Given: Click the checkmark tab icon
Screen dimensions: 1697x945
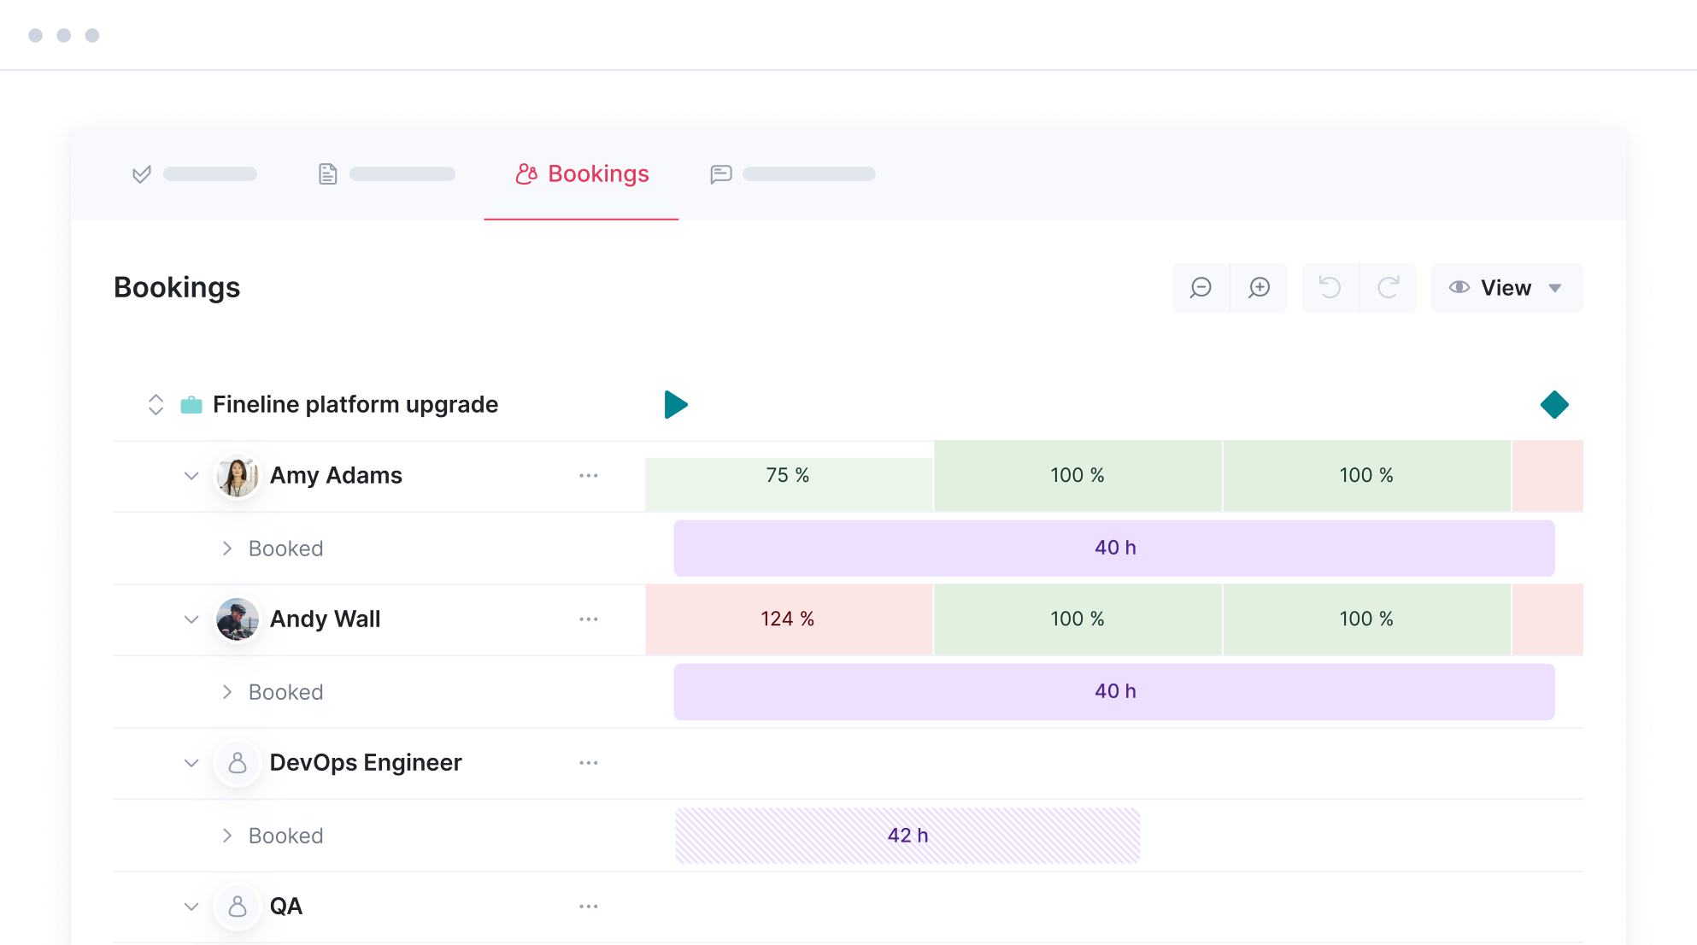Looking at the screenshot, I should coord(142,174).
